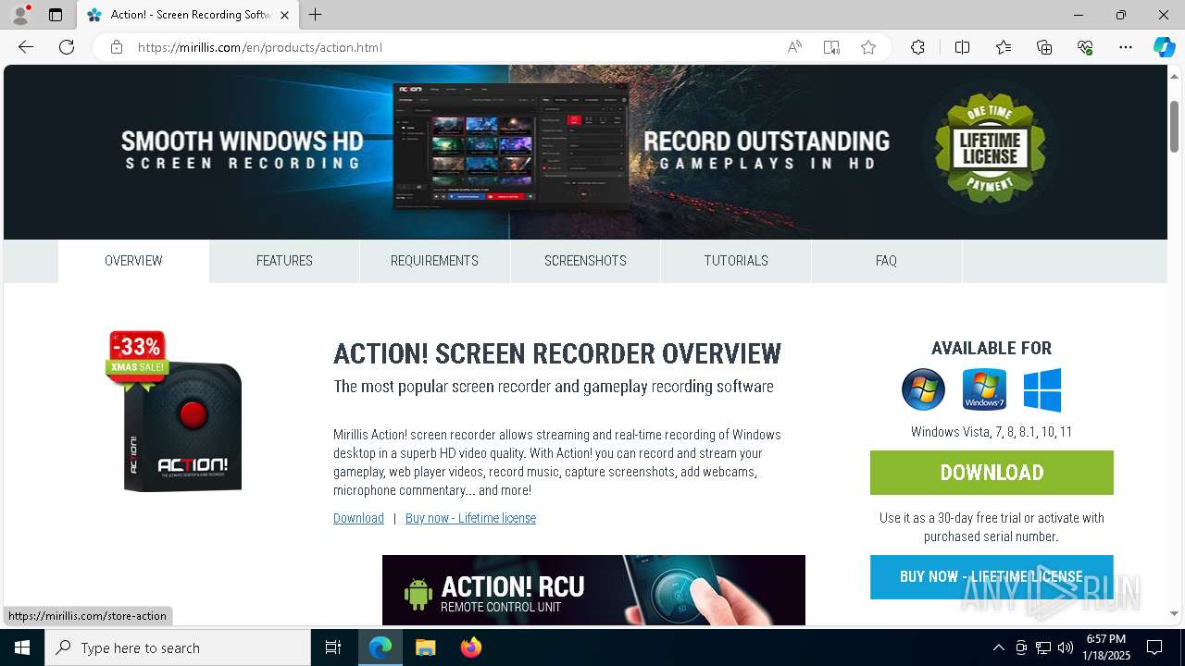Image resolution: width=1185 pixels, height=666 pixels.
Task: Follow the Download text link
Action: pos(358,518)
